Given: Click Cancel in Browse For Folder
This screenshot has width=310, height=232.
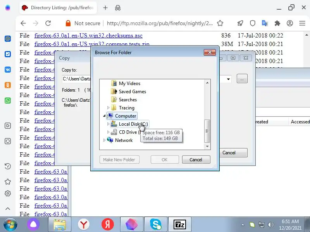Looking at the screenshot, I should click(196, 159).
